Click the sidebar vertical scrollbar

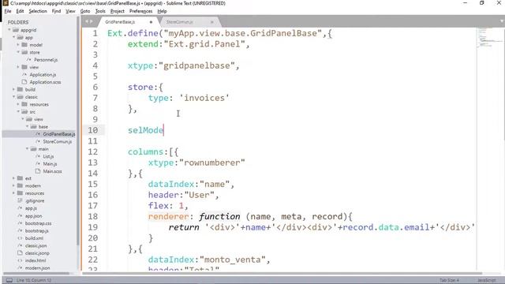click(x=78, y=130)
